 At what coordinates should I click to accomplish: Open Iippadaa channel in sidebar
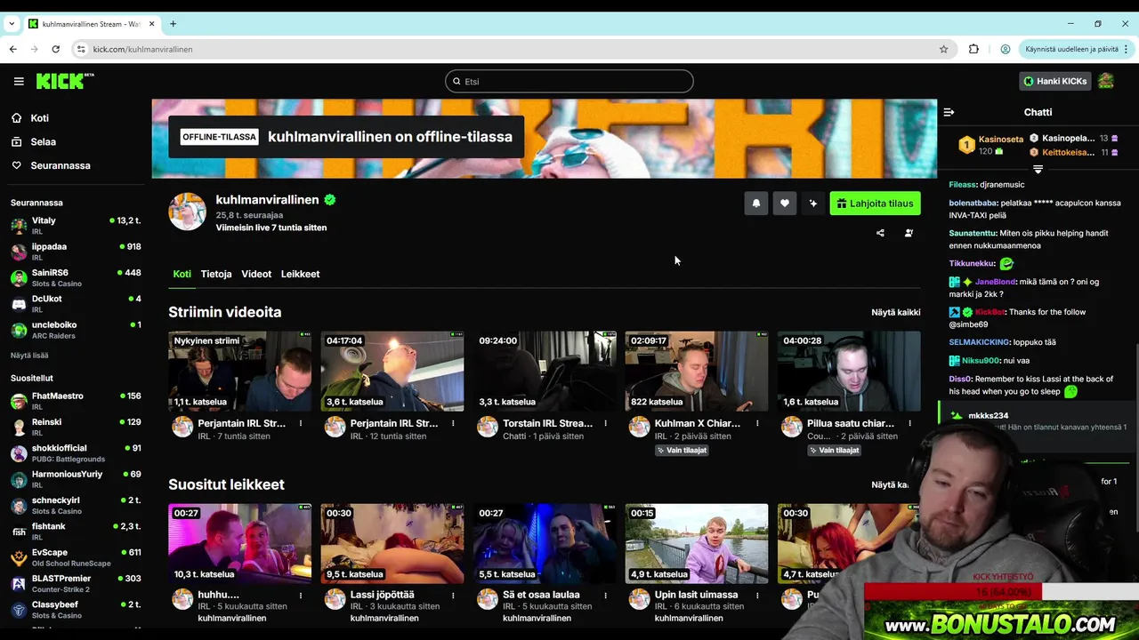pyautogui.click(x=76, y=252)
